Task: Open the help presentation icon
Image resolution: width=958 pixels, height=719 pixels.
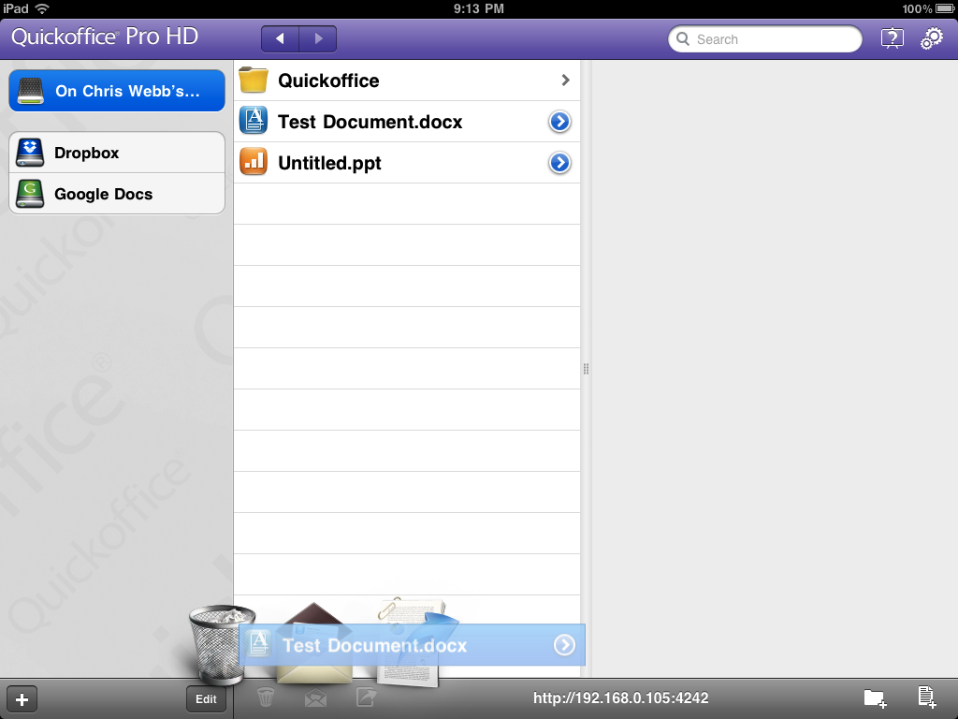Action: 892,38
